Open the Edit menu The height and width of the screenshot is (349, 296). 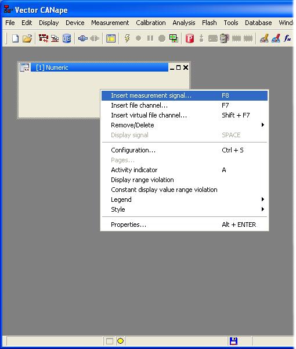(x=27, y=23)
